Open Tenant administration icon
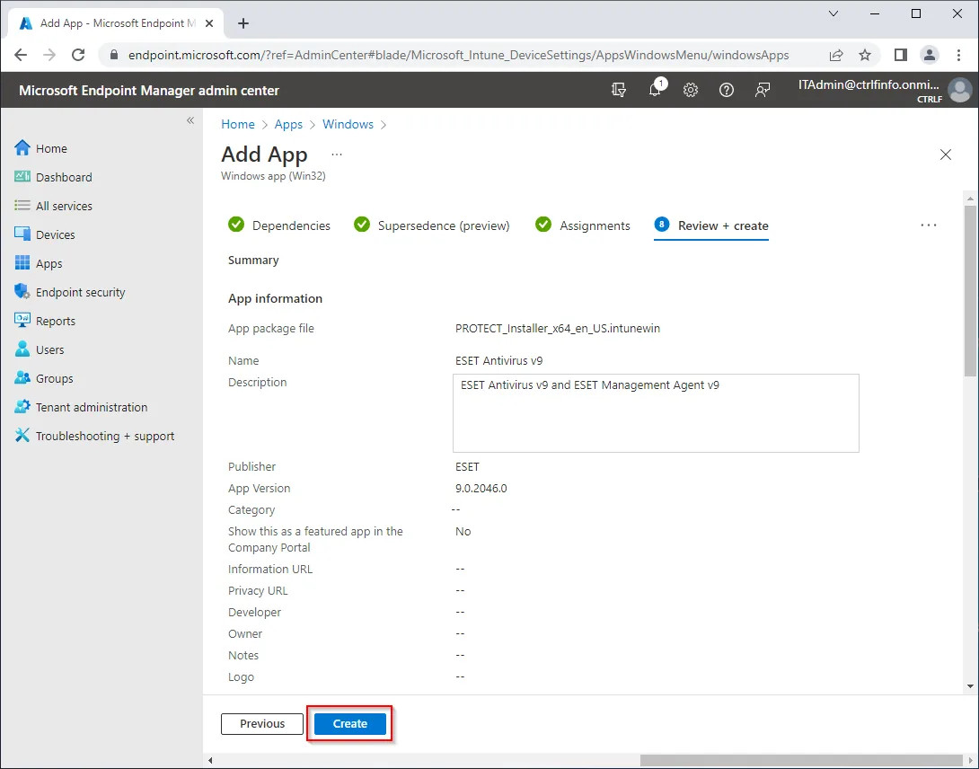Screen dimensions: 979x769 tap(22, 407)
